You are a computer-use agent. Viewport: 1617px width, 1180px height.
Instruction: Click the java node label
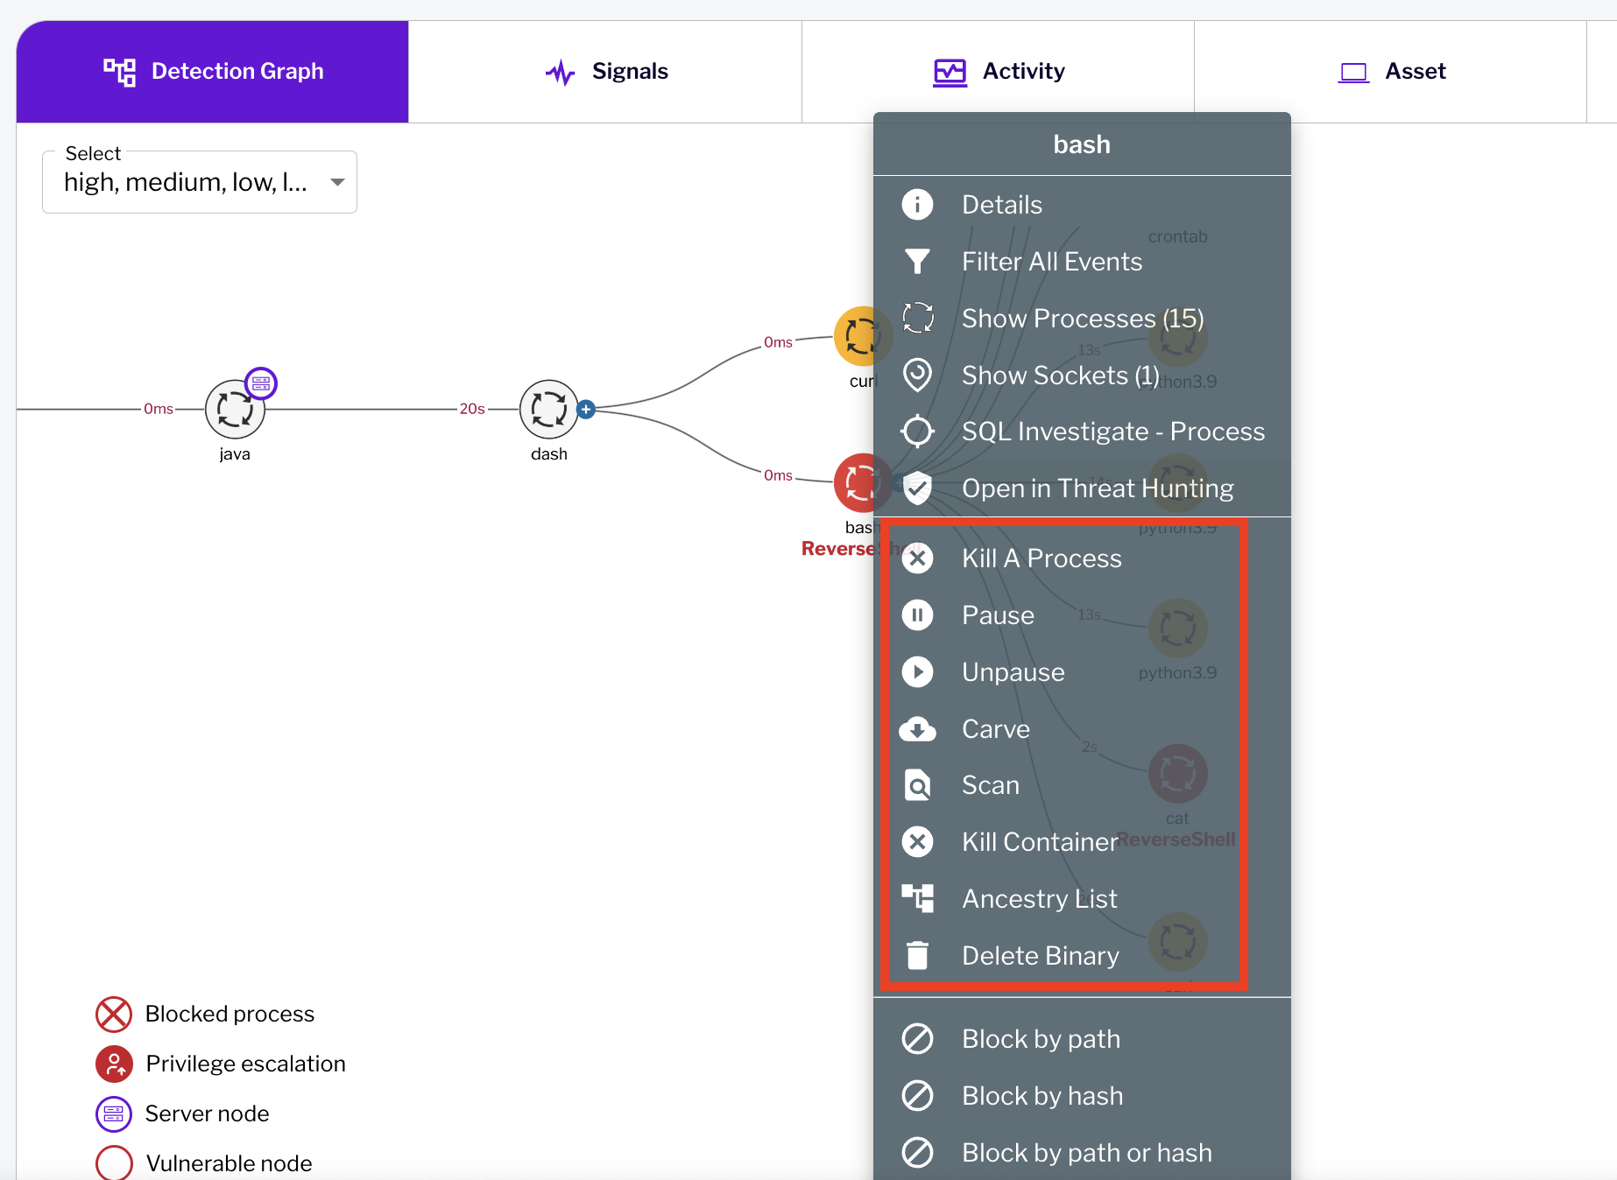coord(235,454)
